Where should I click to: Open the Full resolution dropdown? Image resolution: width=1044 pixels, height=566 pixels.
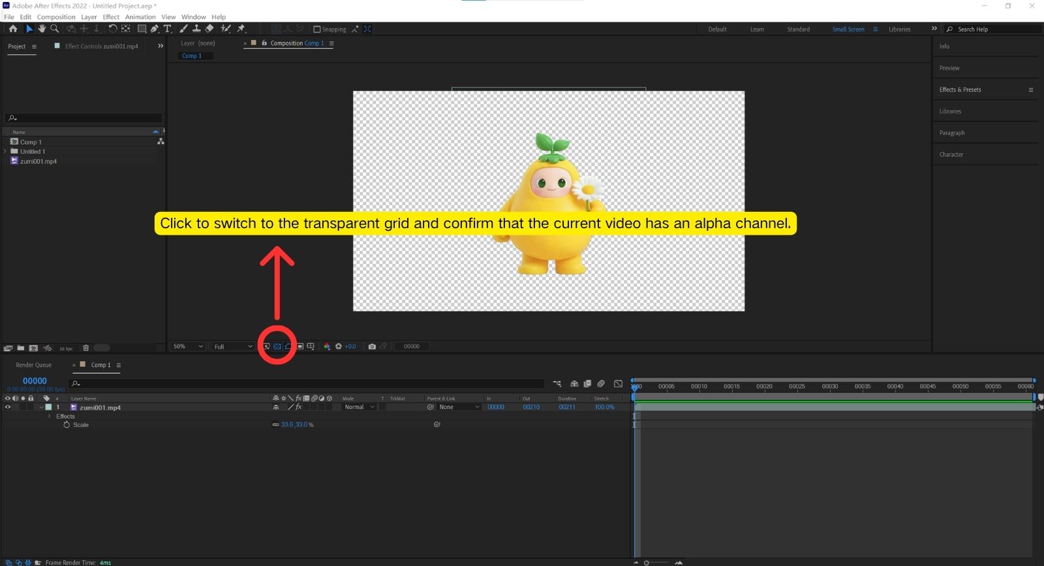233,346
